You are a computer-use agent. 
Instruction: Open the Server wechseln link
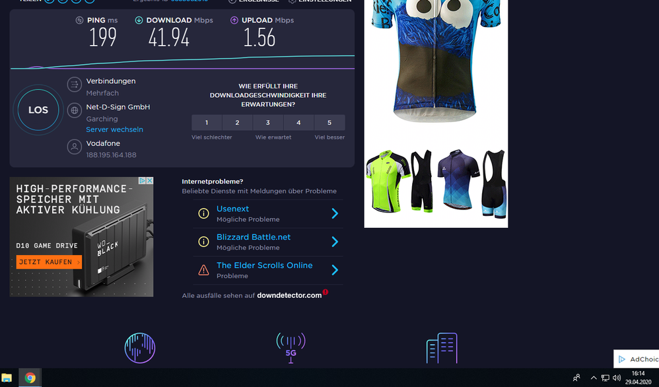[114, 129]
